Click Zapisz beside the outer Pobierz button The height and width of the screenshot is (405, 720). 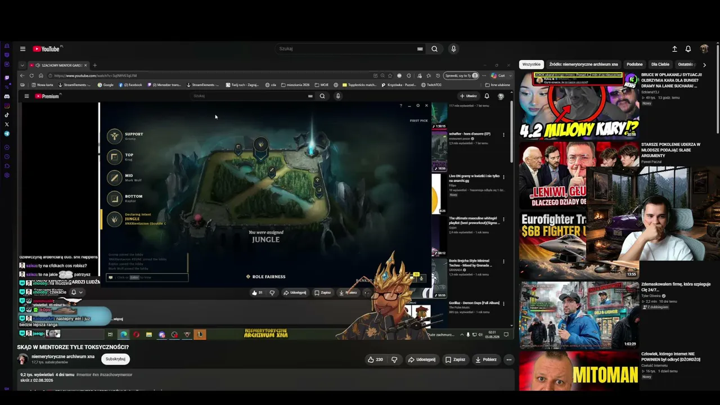tap(456, 359)
